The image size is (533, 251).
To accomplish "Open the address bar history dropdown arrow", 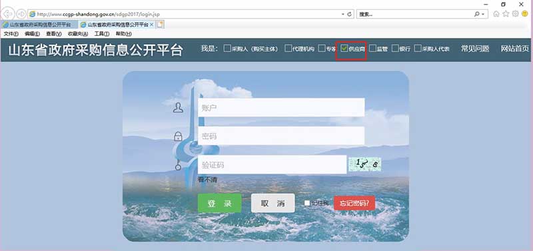I will pos(342,14).
